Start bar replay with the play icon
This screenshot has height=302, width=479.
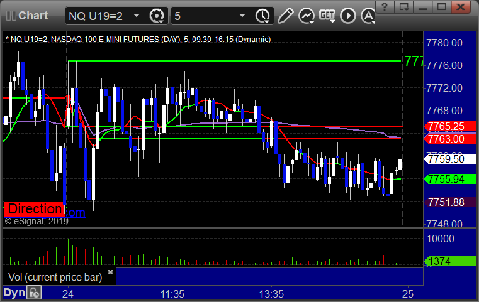[x=348, y=16]
